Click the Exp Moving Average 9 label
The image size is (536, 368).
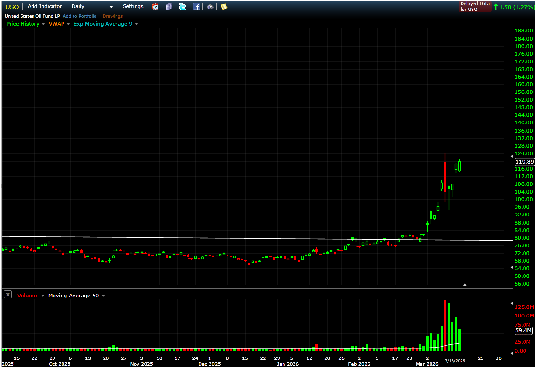(103, 24)
